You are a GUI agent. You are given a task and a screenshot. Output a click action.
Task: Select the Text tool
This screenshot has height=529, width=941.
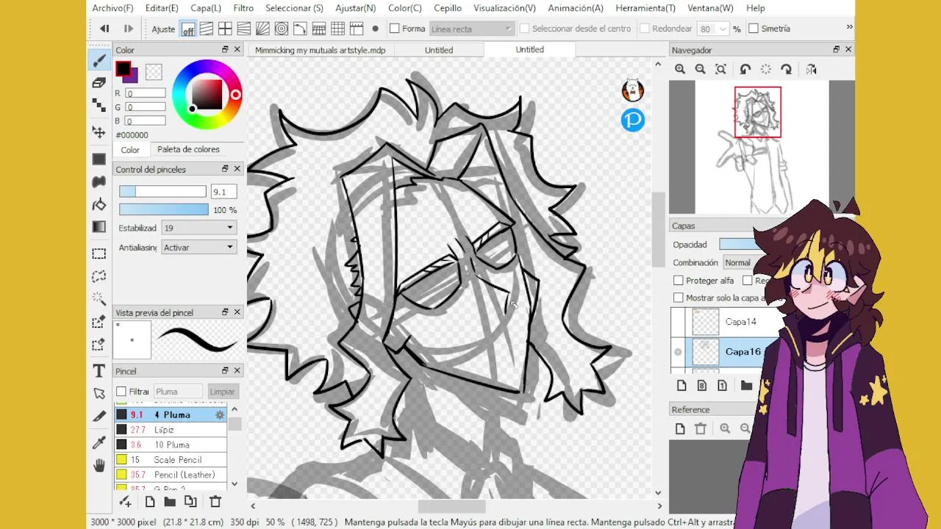pyautogui.click(x=99, y=371)
